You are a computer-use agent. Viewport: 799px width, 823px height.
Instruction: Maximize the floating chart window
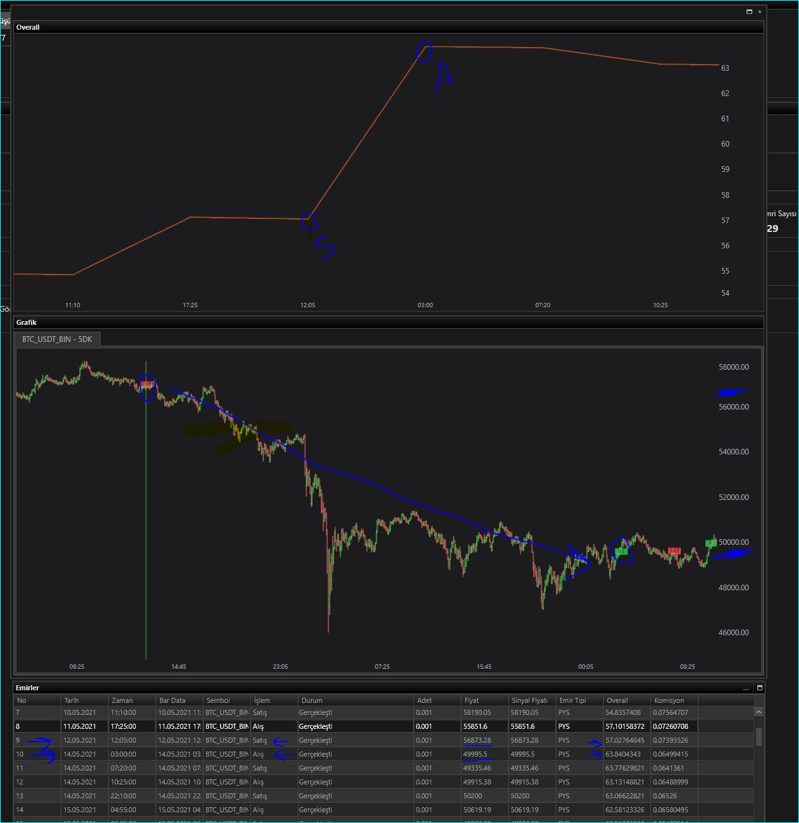click(749, 11)
